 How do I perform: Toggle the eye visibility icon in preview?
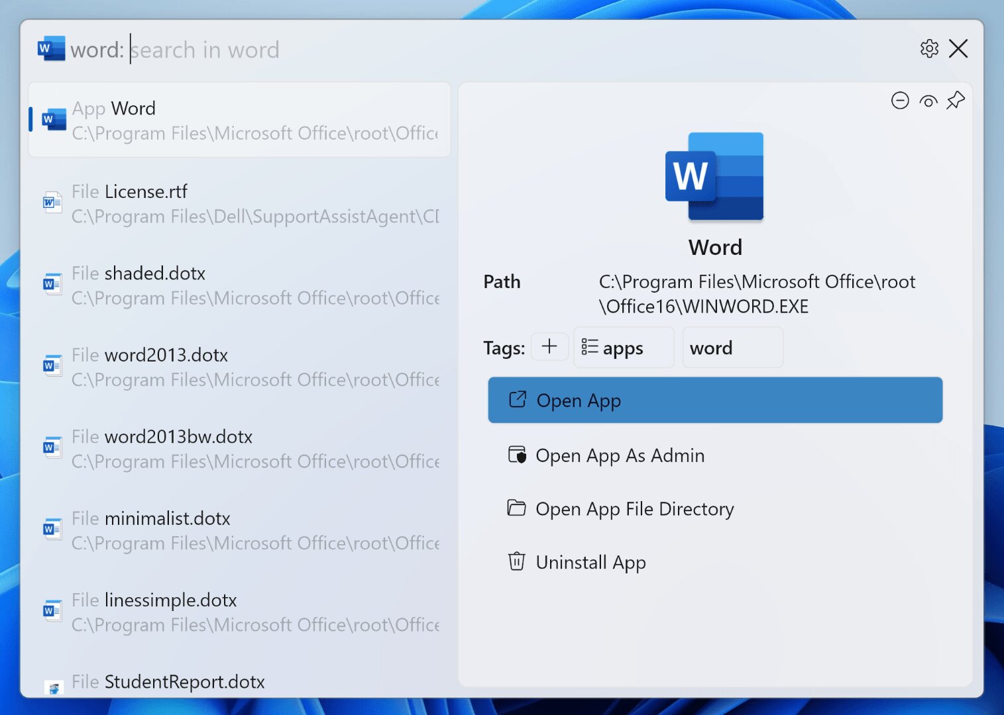[x=928, y=101]
